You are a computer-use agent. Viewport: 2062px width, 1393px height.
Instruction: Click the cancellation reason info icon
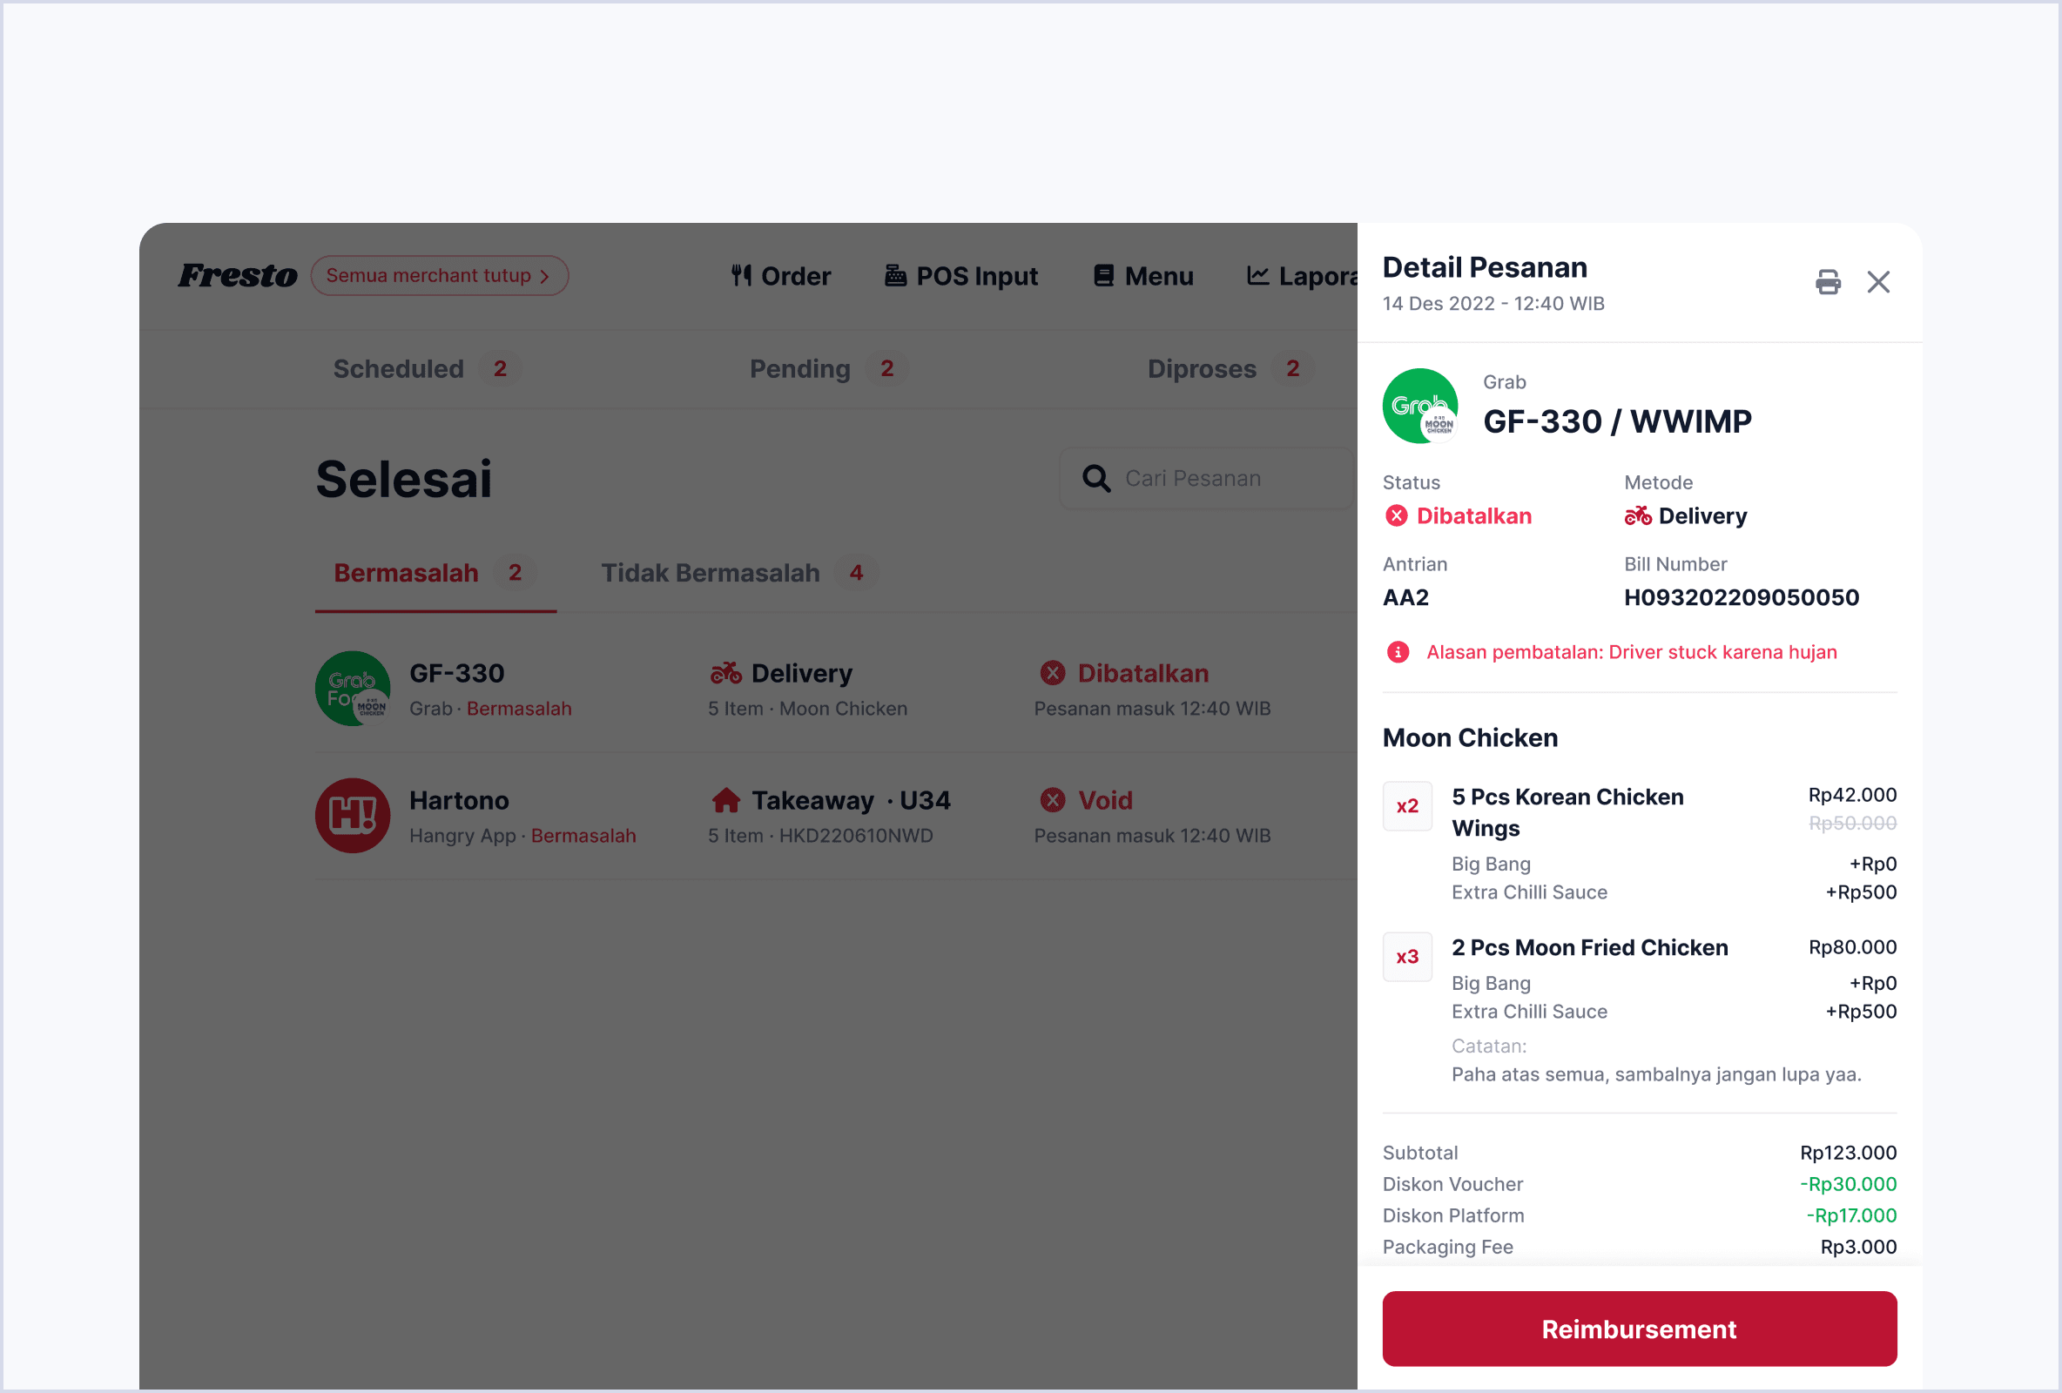pos(1398,652)
